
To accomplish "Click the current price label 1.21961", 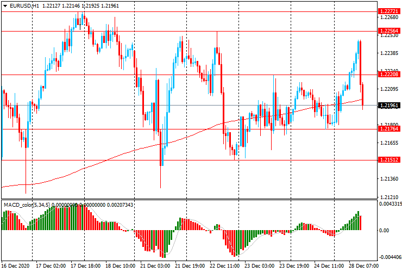I will click(x=389, y=106).
